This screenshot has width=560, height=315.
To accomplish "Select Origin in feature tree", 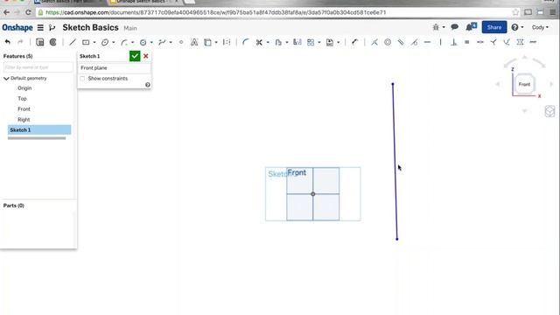I will click(24, 88).
